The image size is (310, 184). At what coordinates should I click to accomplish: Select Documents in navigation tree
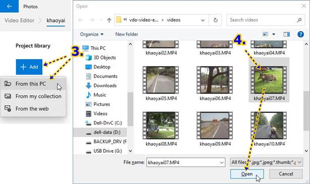tap(105, 76)
